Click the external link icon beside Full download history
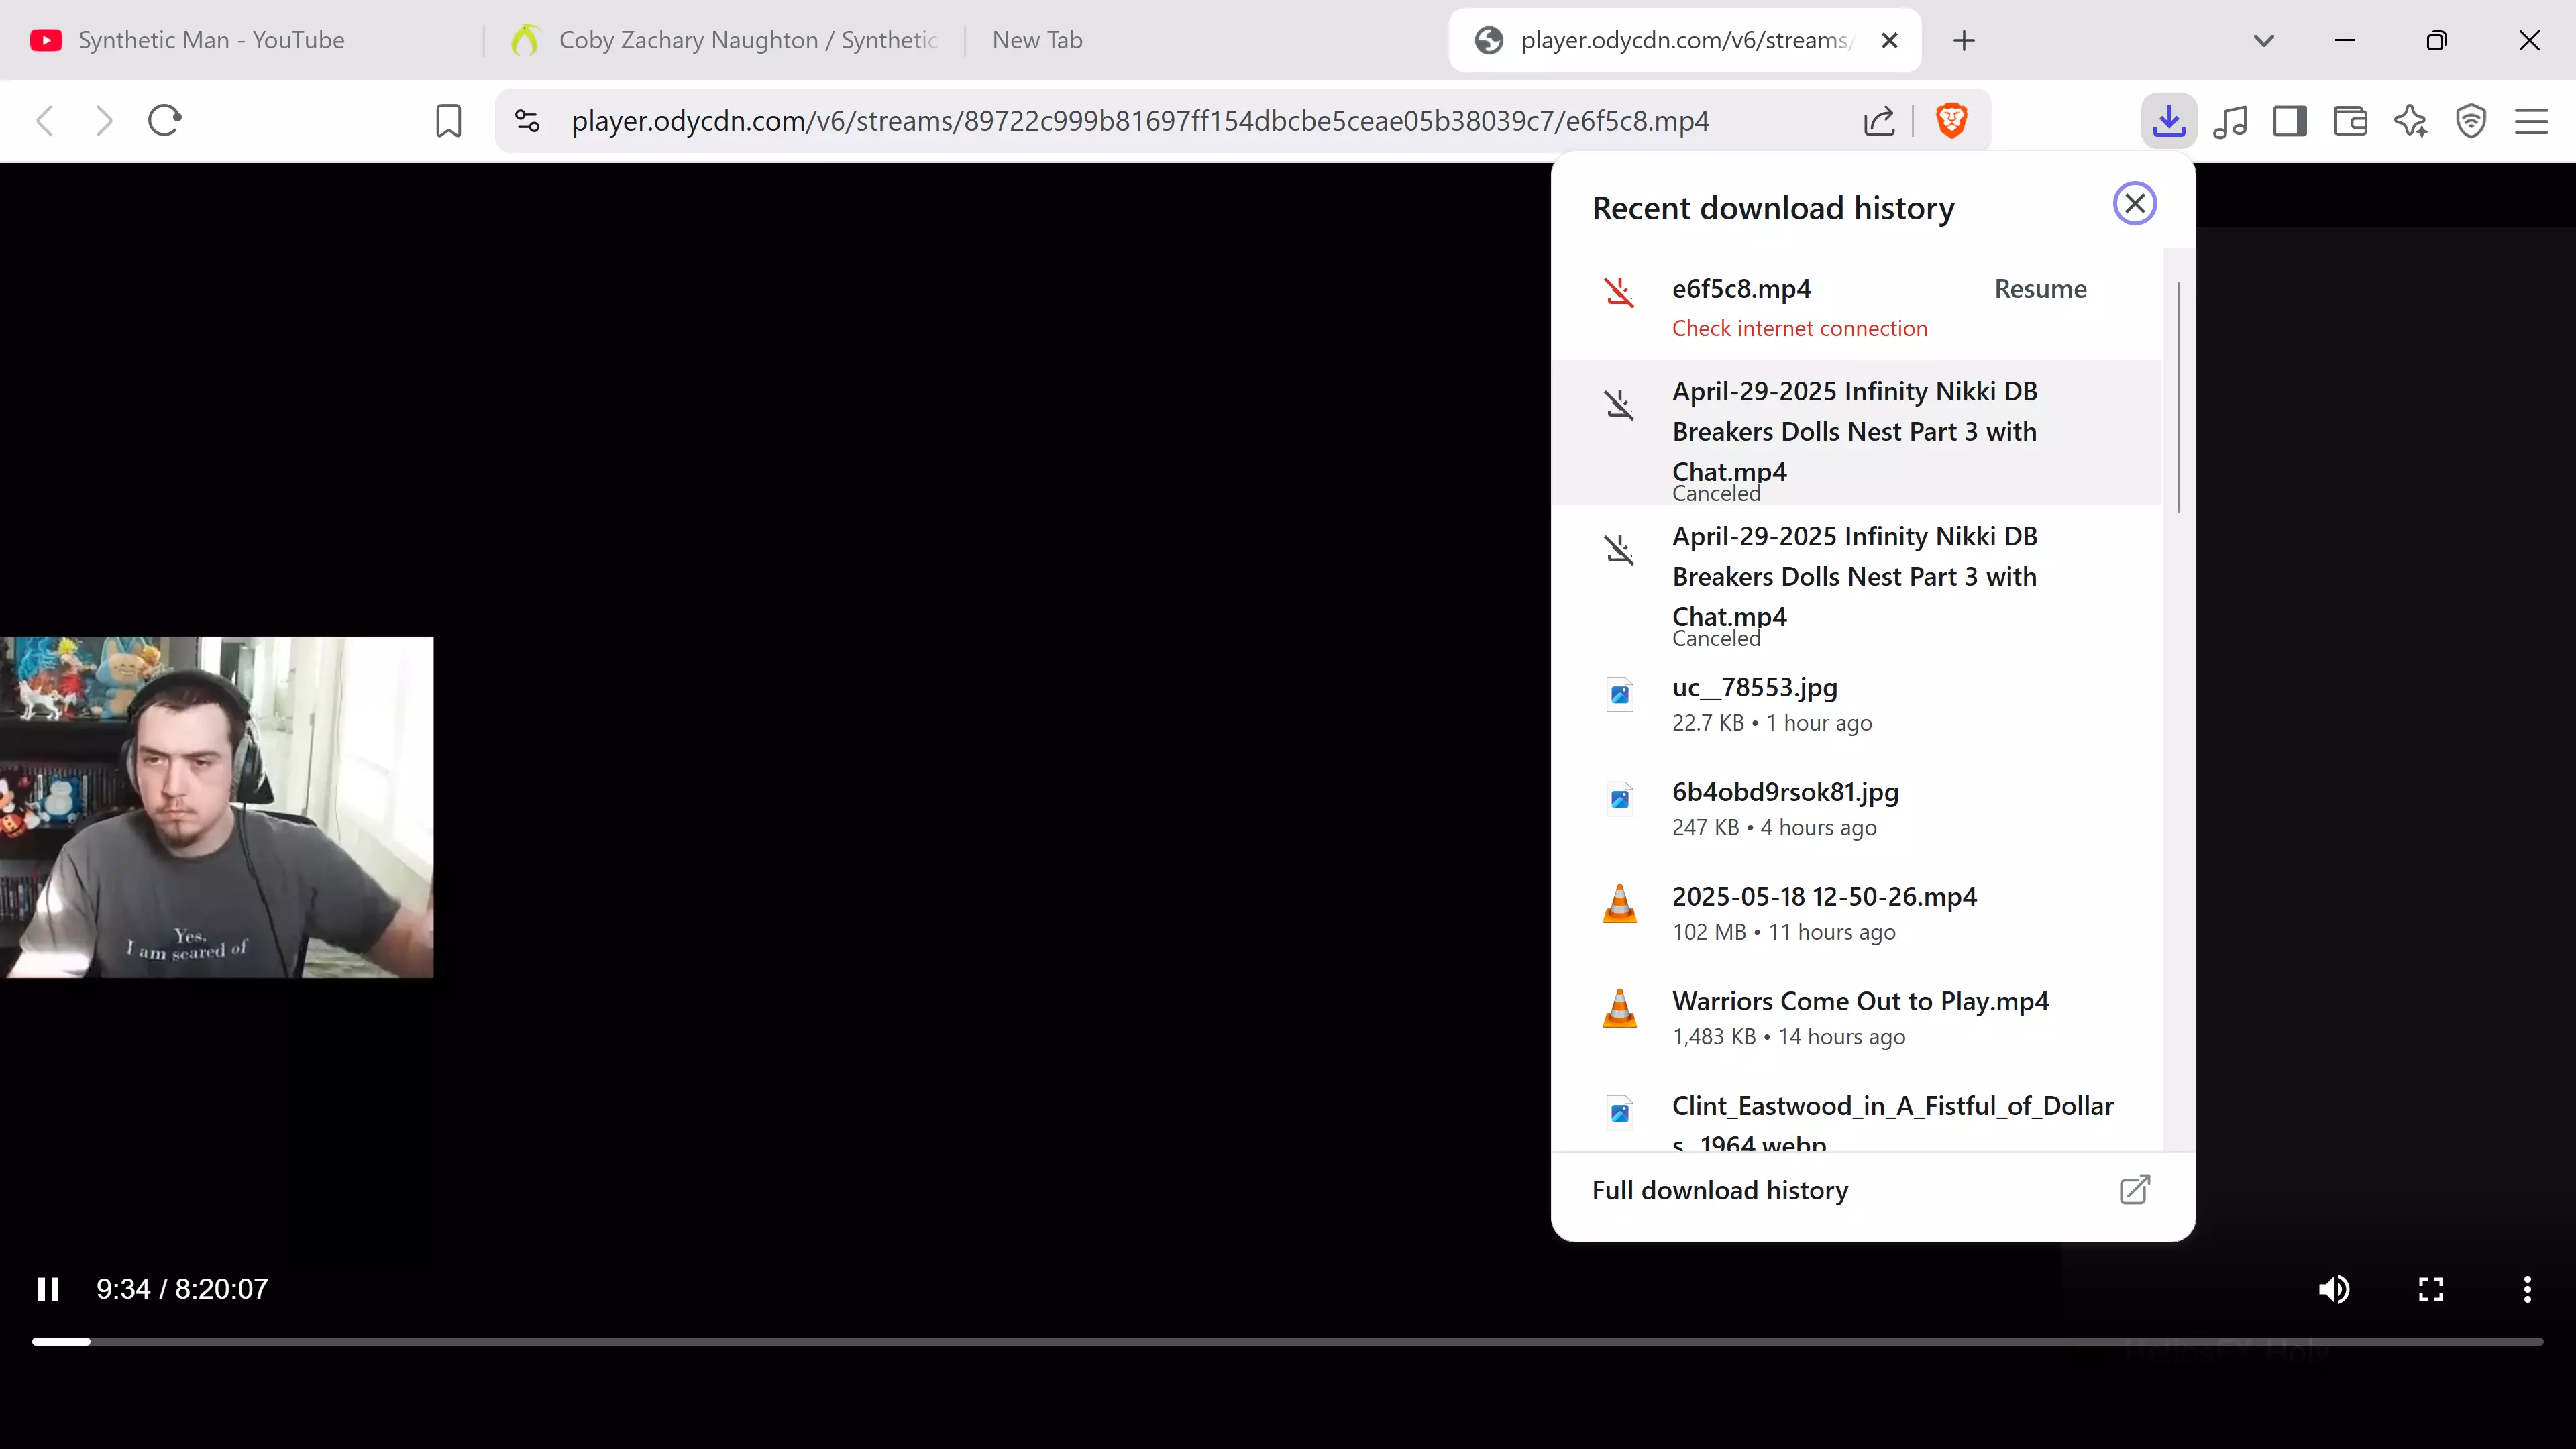 click(2135, 1190)
